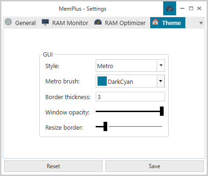
Task: Open the tab overflow dropdown arrow
Action: tap(201, 23)
